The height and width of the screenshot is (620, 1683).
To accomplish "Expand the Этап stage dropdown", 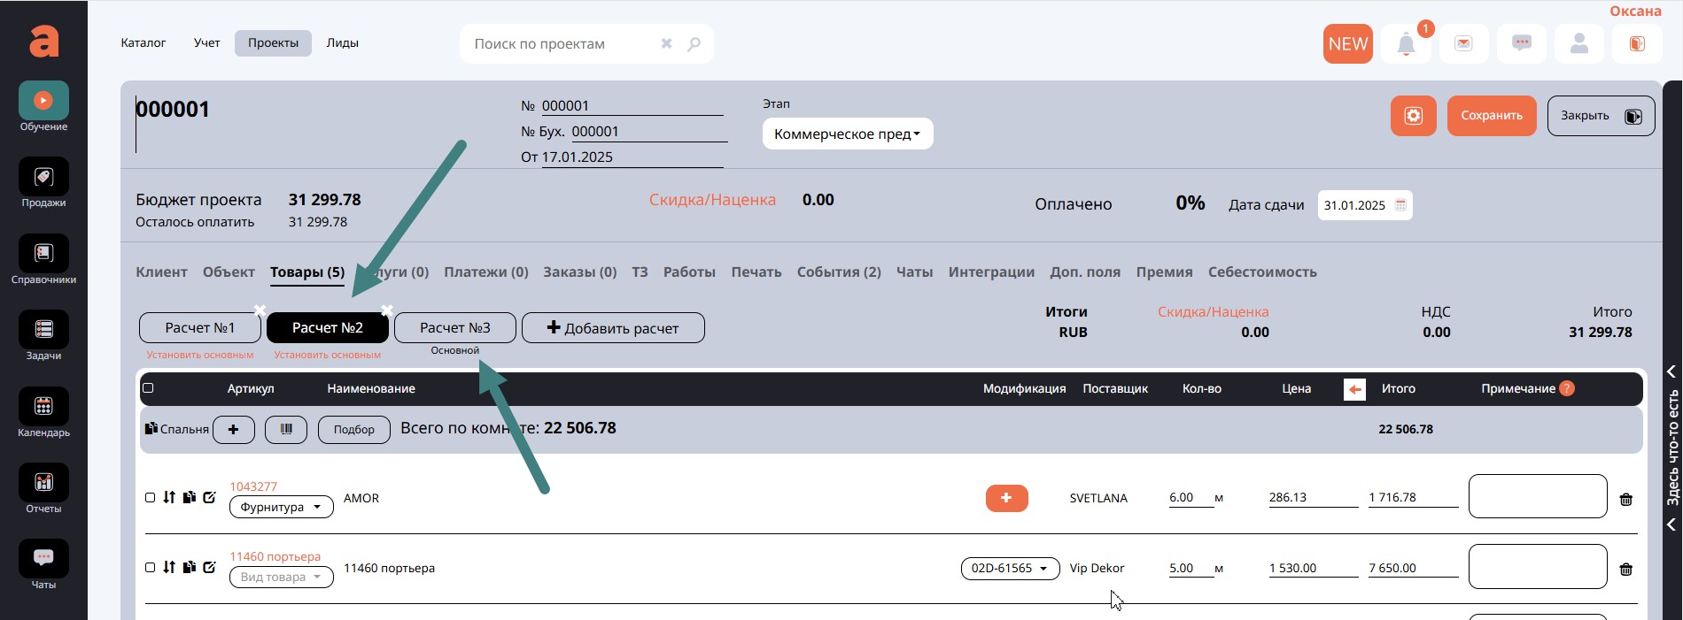I will coord(847,134).
